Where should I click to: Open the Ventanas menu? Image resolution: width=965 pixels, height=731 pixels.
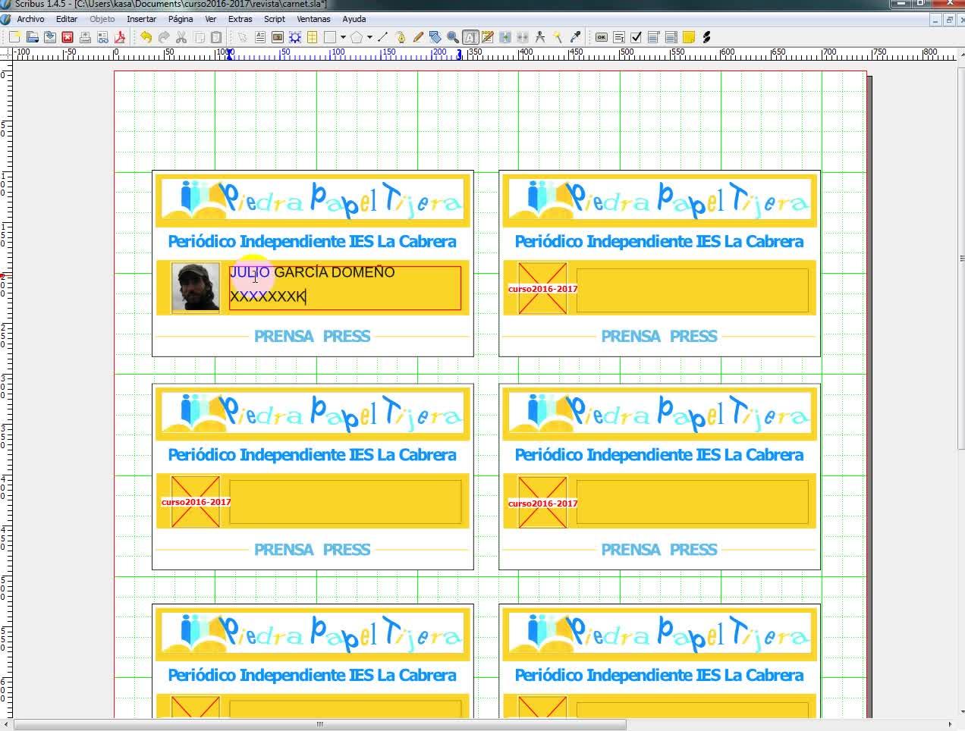click(313, 19)
